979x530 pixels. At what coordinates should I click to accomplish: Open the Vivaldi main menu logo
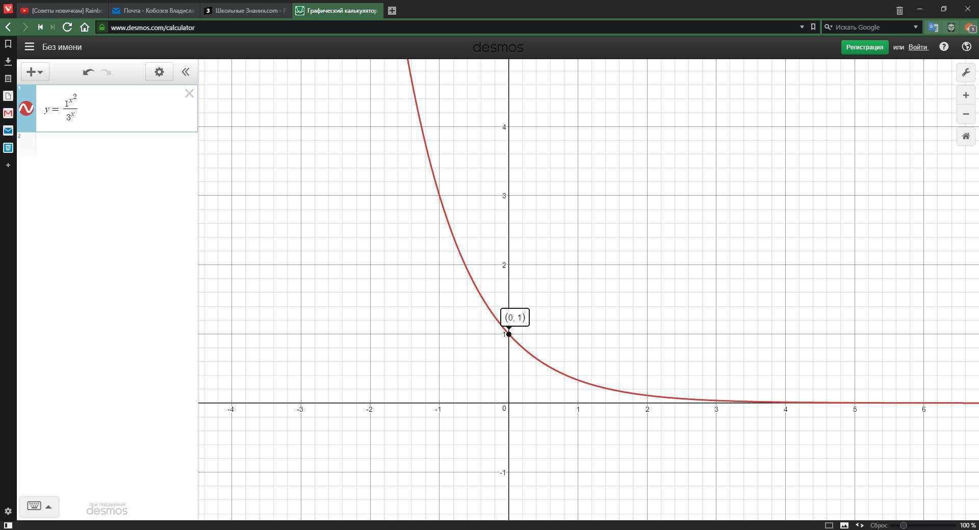tap(8, 9)
